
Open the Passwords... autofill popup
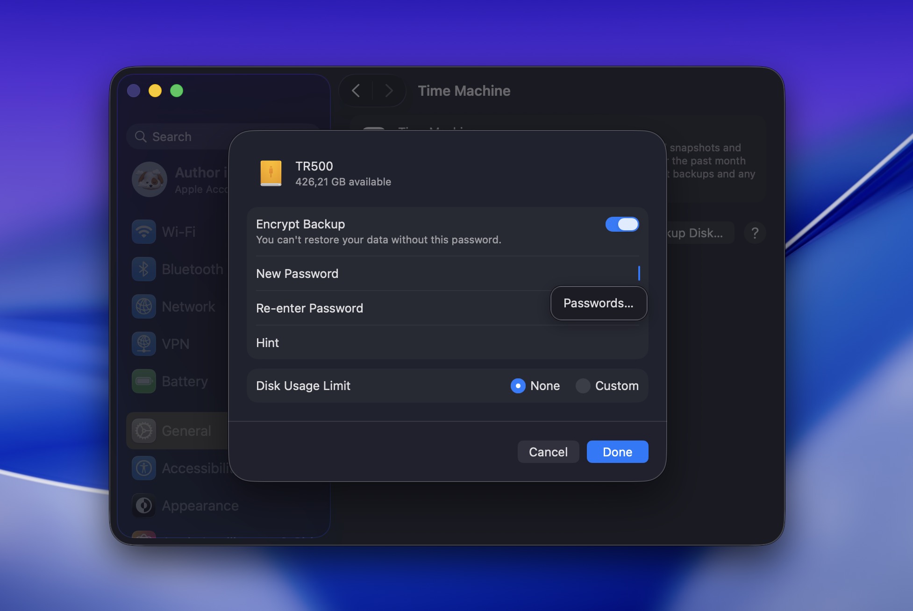click(599, 303)
